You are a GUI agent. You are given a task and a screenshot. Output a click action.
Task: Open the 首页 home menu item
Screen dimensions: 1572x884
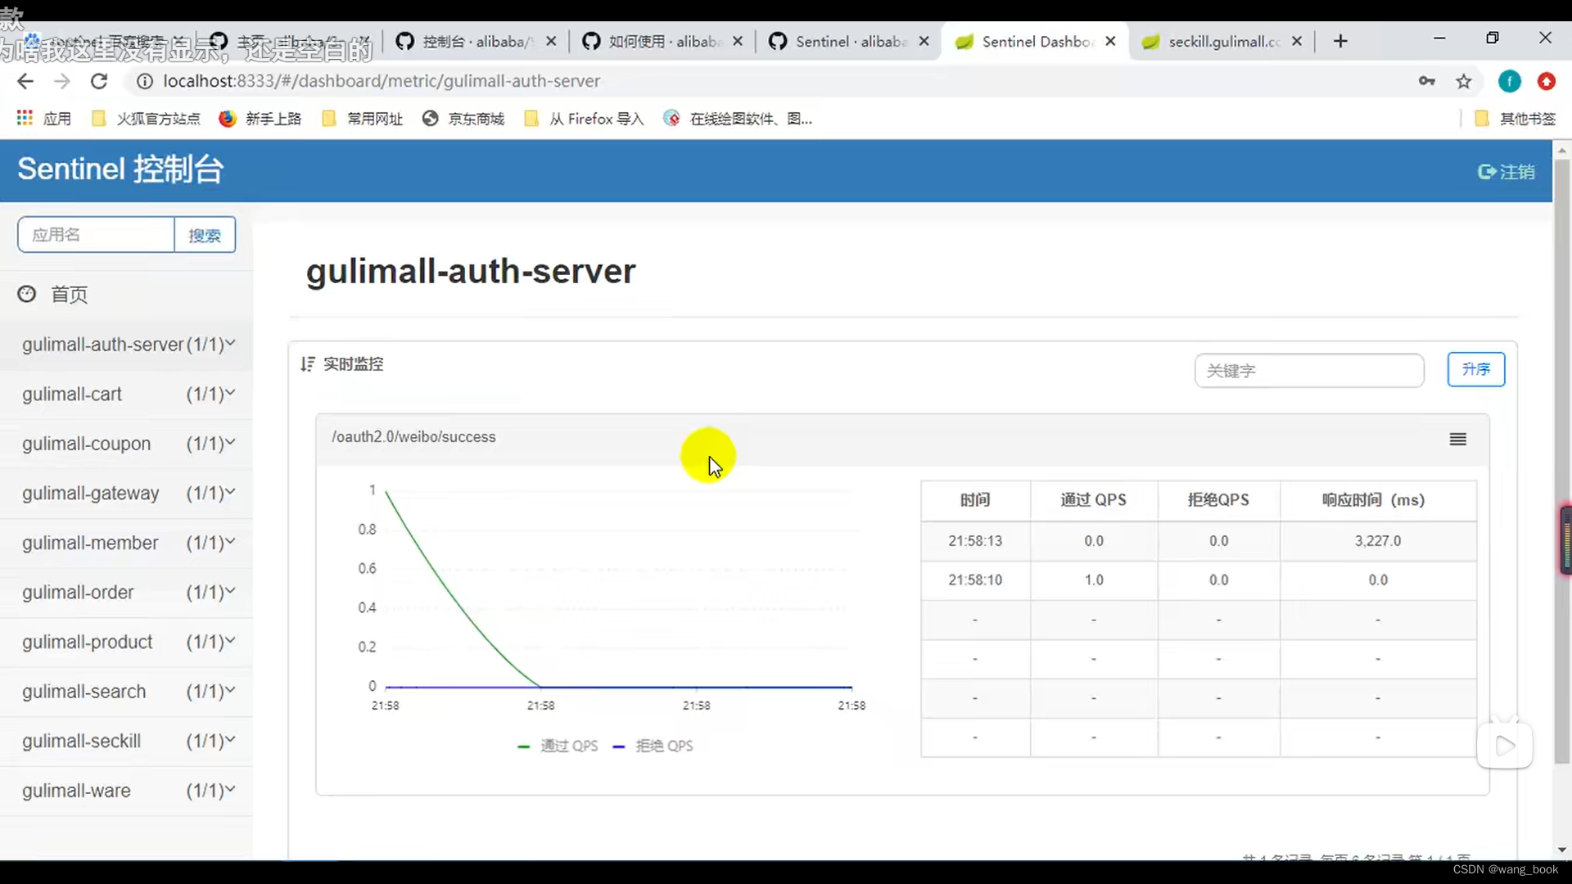point(70,295)
